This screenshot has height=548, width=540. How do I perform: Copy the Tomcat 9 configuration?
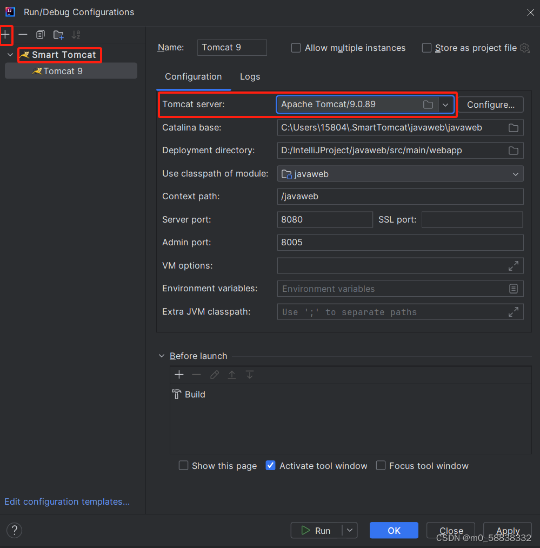click(40, 34)
